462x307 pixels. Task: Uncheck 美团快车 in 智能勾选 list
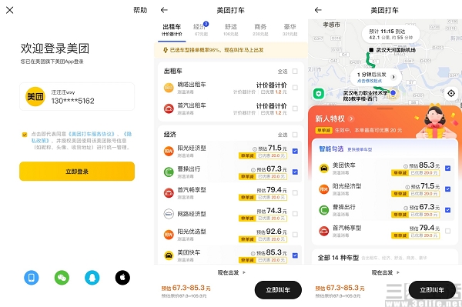click(448, 168)
